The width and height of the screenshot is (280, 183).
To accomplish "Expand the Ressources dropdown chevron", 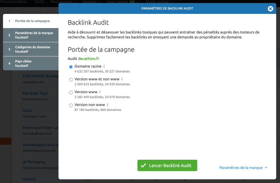I will (75, 2).
